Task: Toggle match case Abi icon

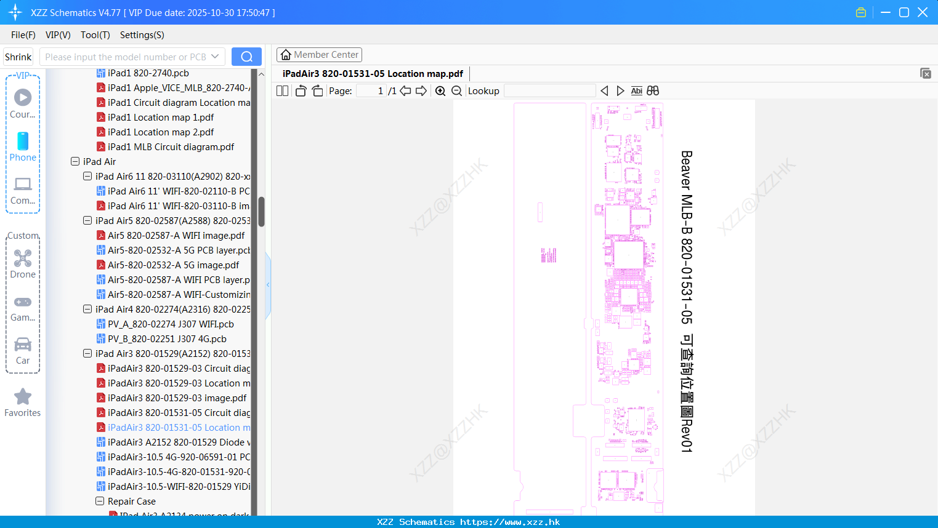Action: 636,90
